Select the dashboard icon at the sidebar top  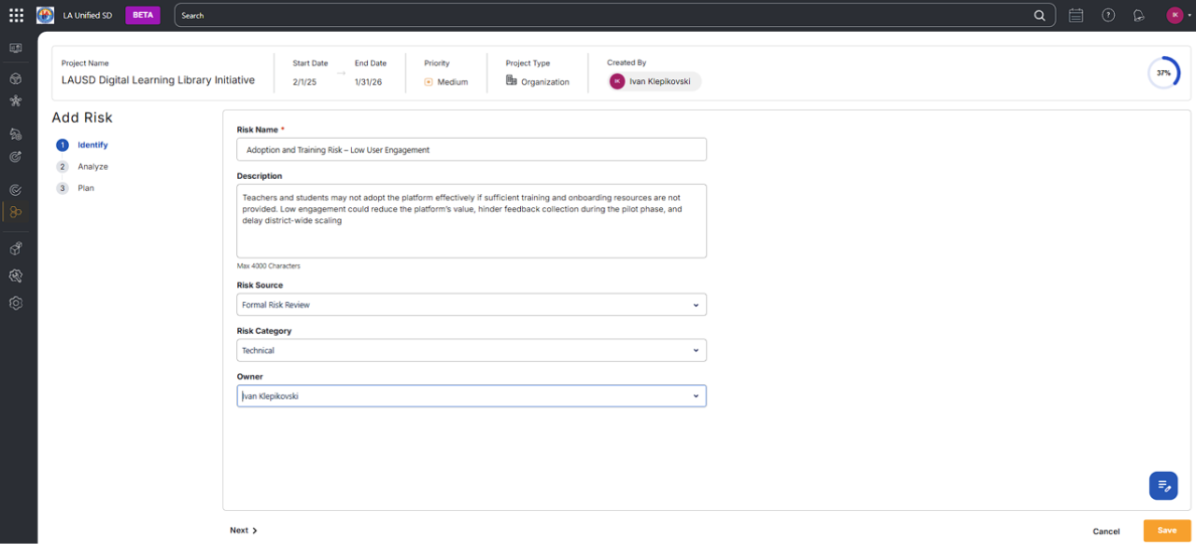tap(15, 48)
